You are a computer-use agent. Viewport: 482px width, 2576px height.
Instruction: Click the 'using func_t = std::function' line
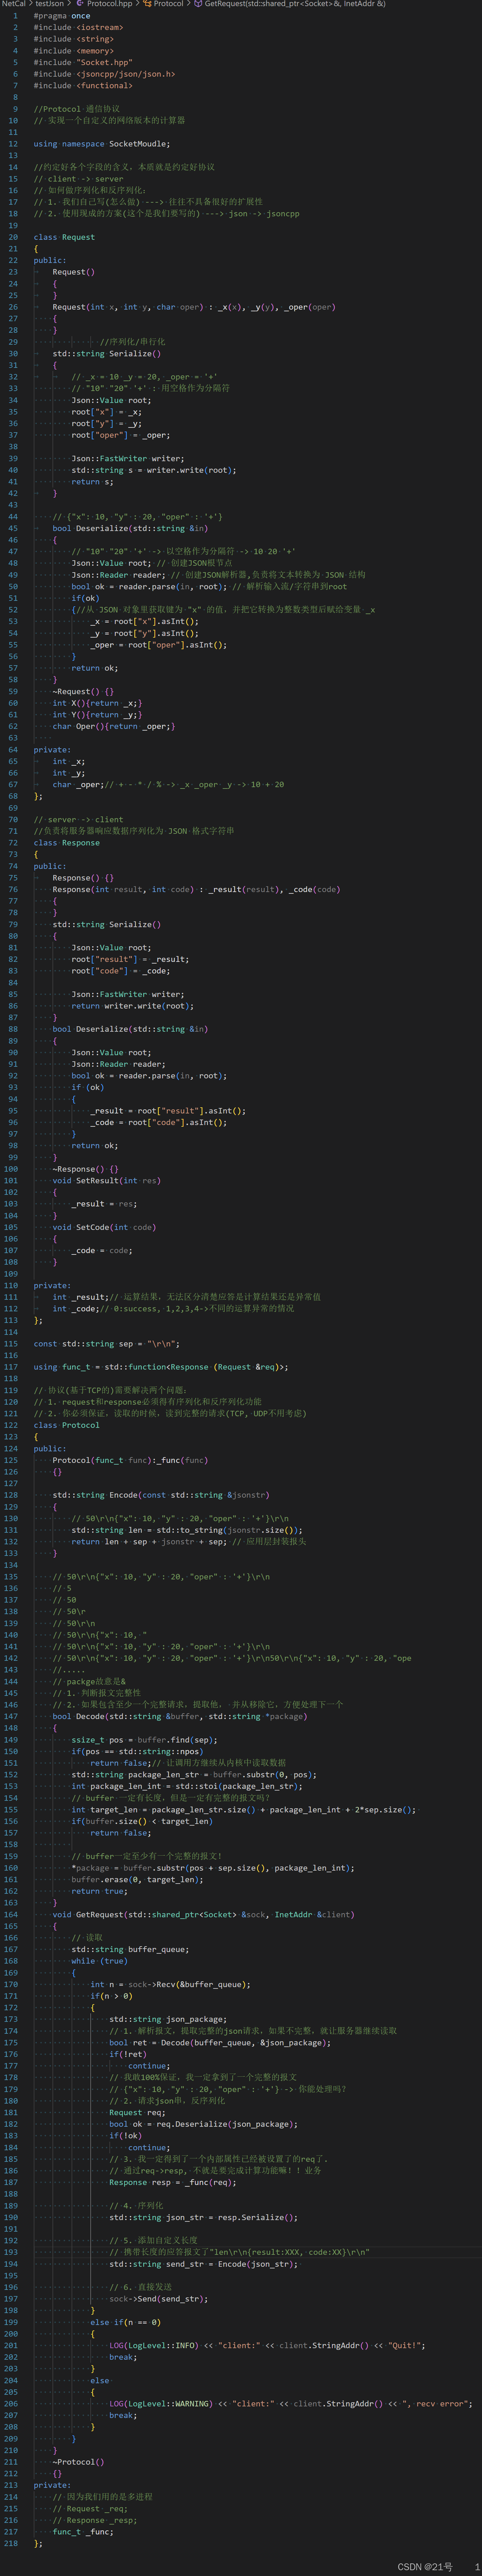(x=161, y=1367)
